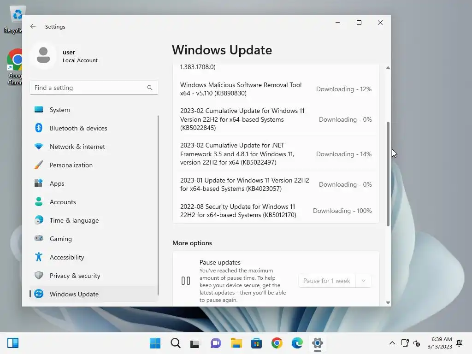The image size is (472, 354).
Task: Open Task View on the taskbar
Action: [x=195, y=343]
